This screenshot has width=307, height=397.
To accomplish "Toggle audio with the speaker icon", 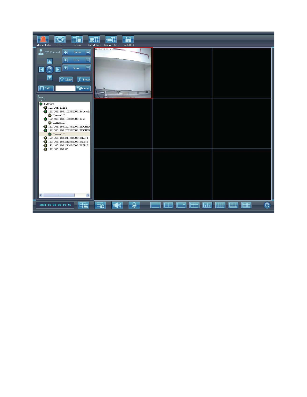I will point(117,205).
